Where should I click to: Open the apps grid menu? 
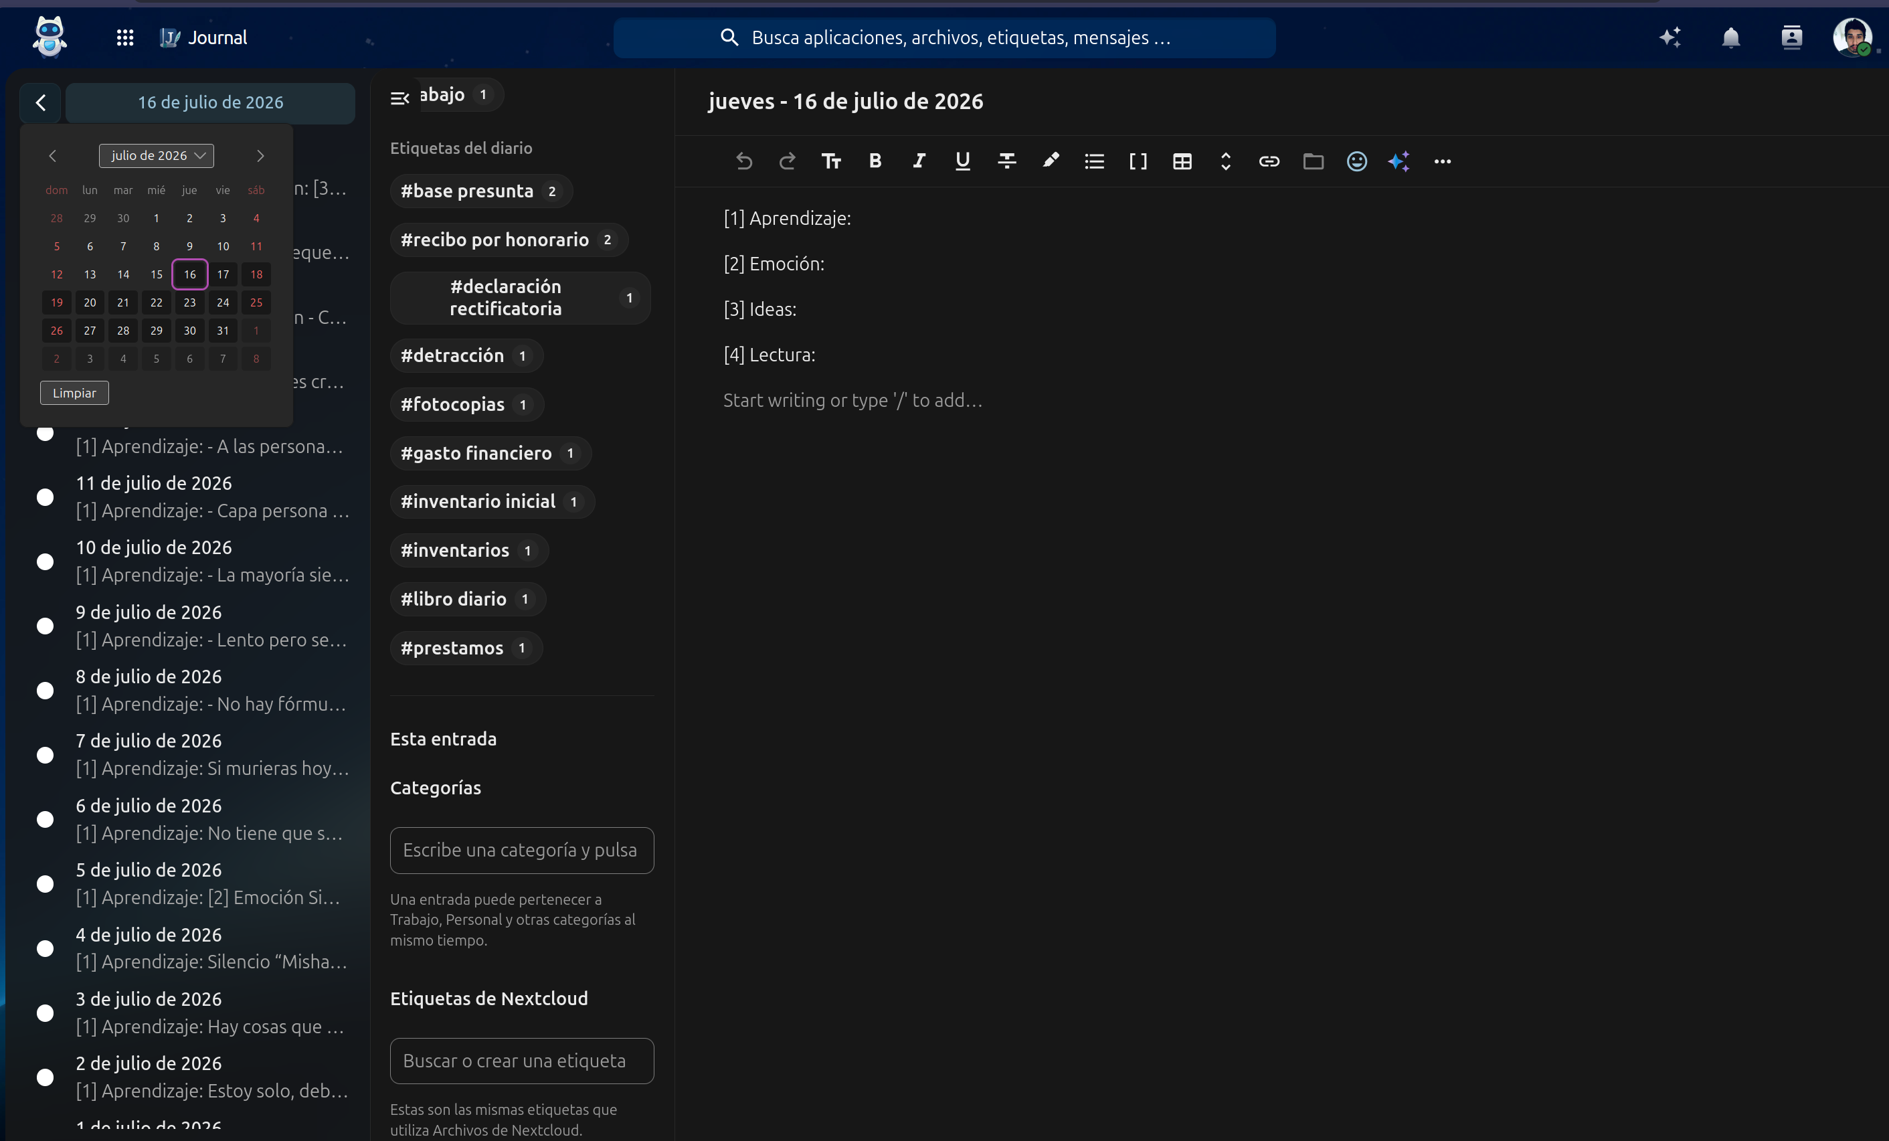[x=125, y=37]
